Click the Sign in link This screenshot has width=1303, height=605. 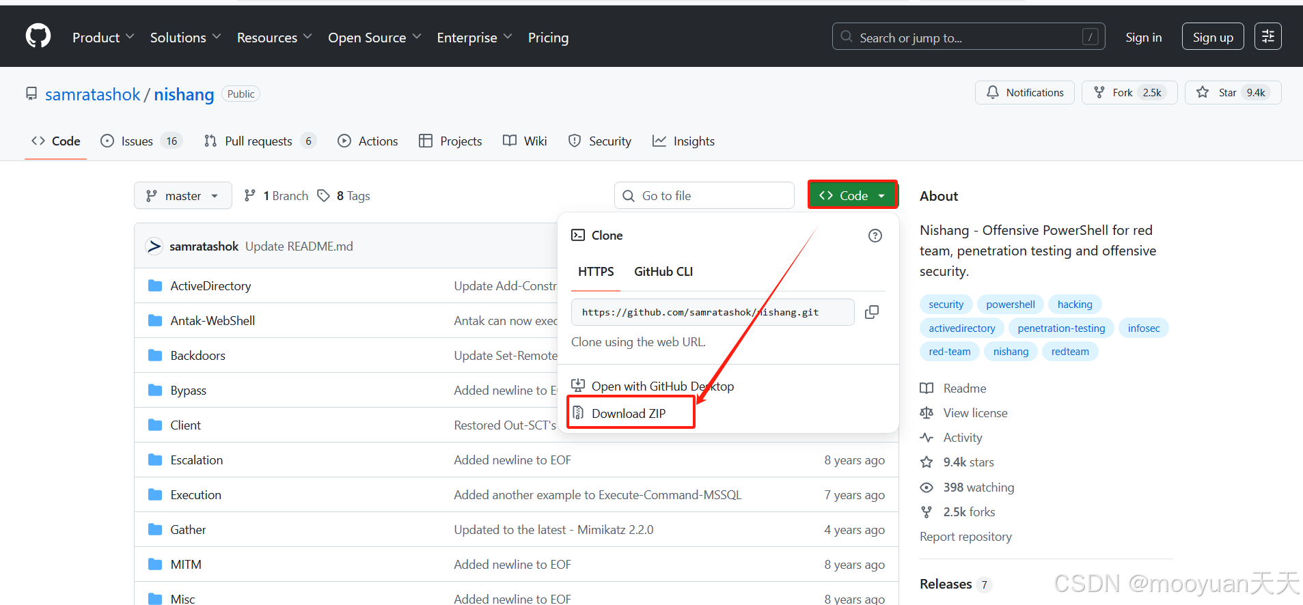(1143, 38)
